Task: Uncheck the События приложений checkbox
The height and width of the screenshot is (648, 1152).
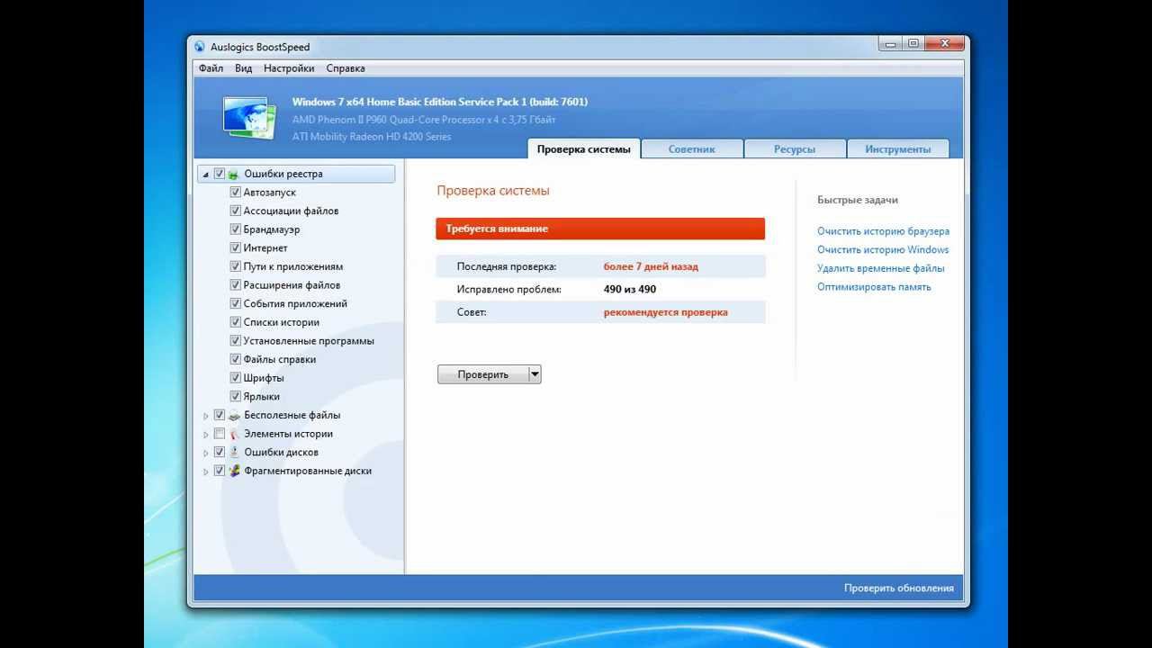Action: coord(236,303)
